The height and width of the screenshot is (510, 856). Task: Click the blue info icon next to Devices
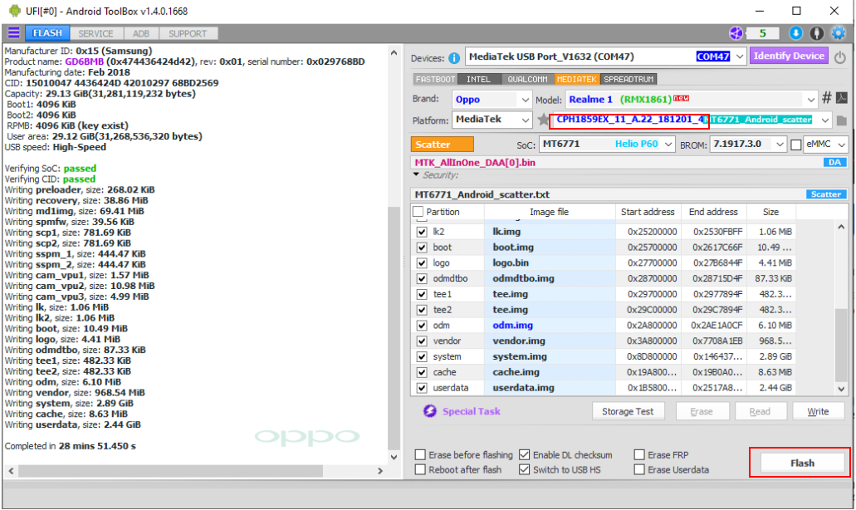pos(453,57)
